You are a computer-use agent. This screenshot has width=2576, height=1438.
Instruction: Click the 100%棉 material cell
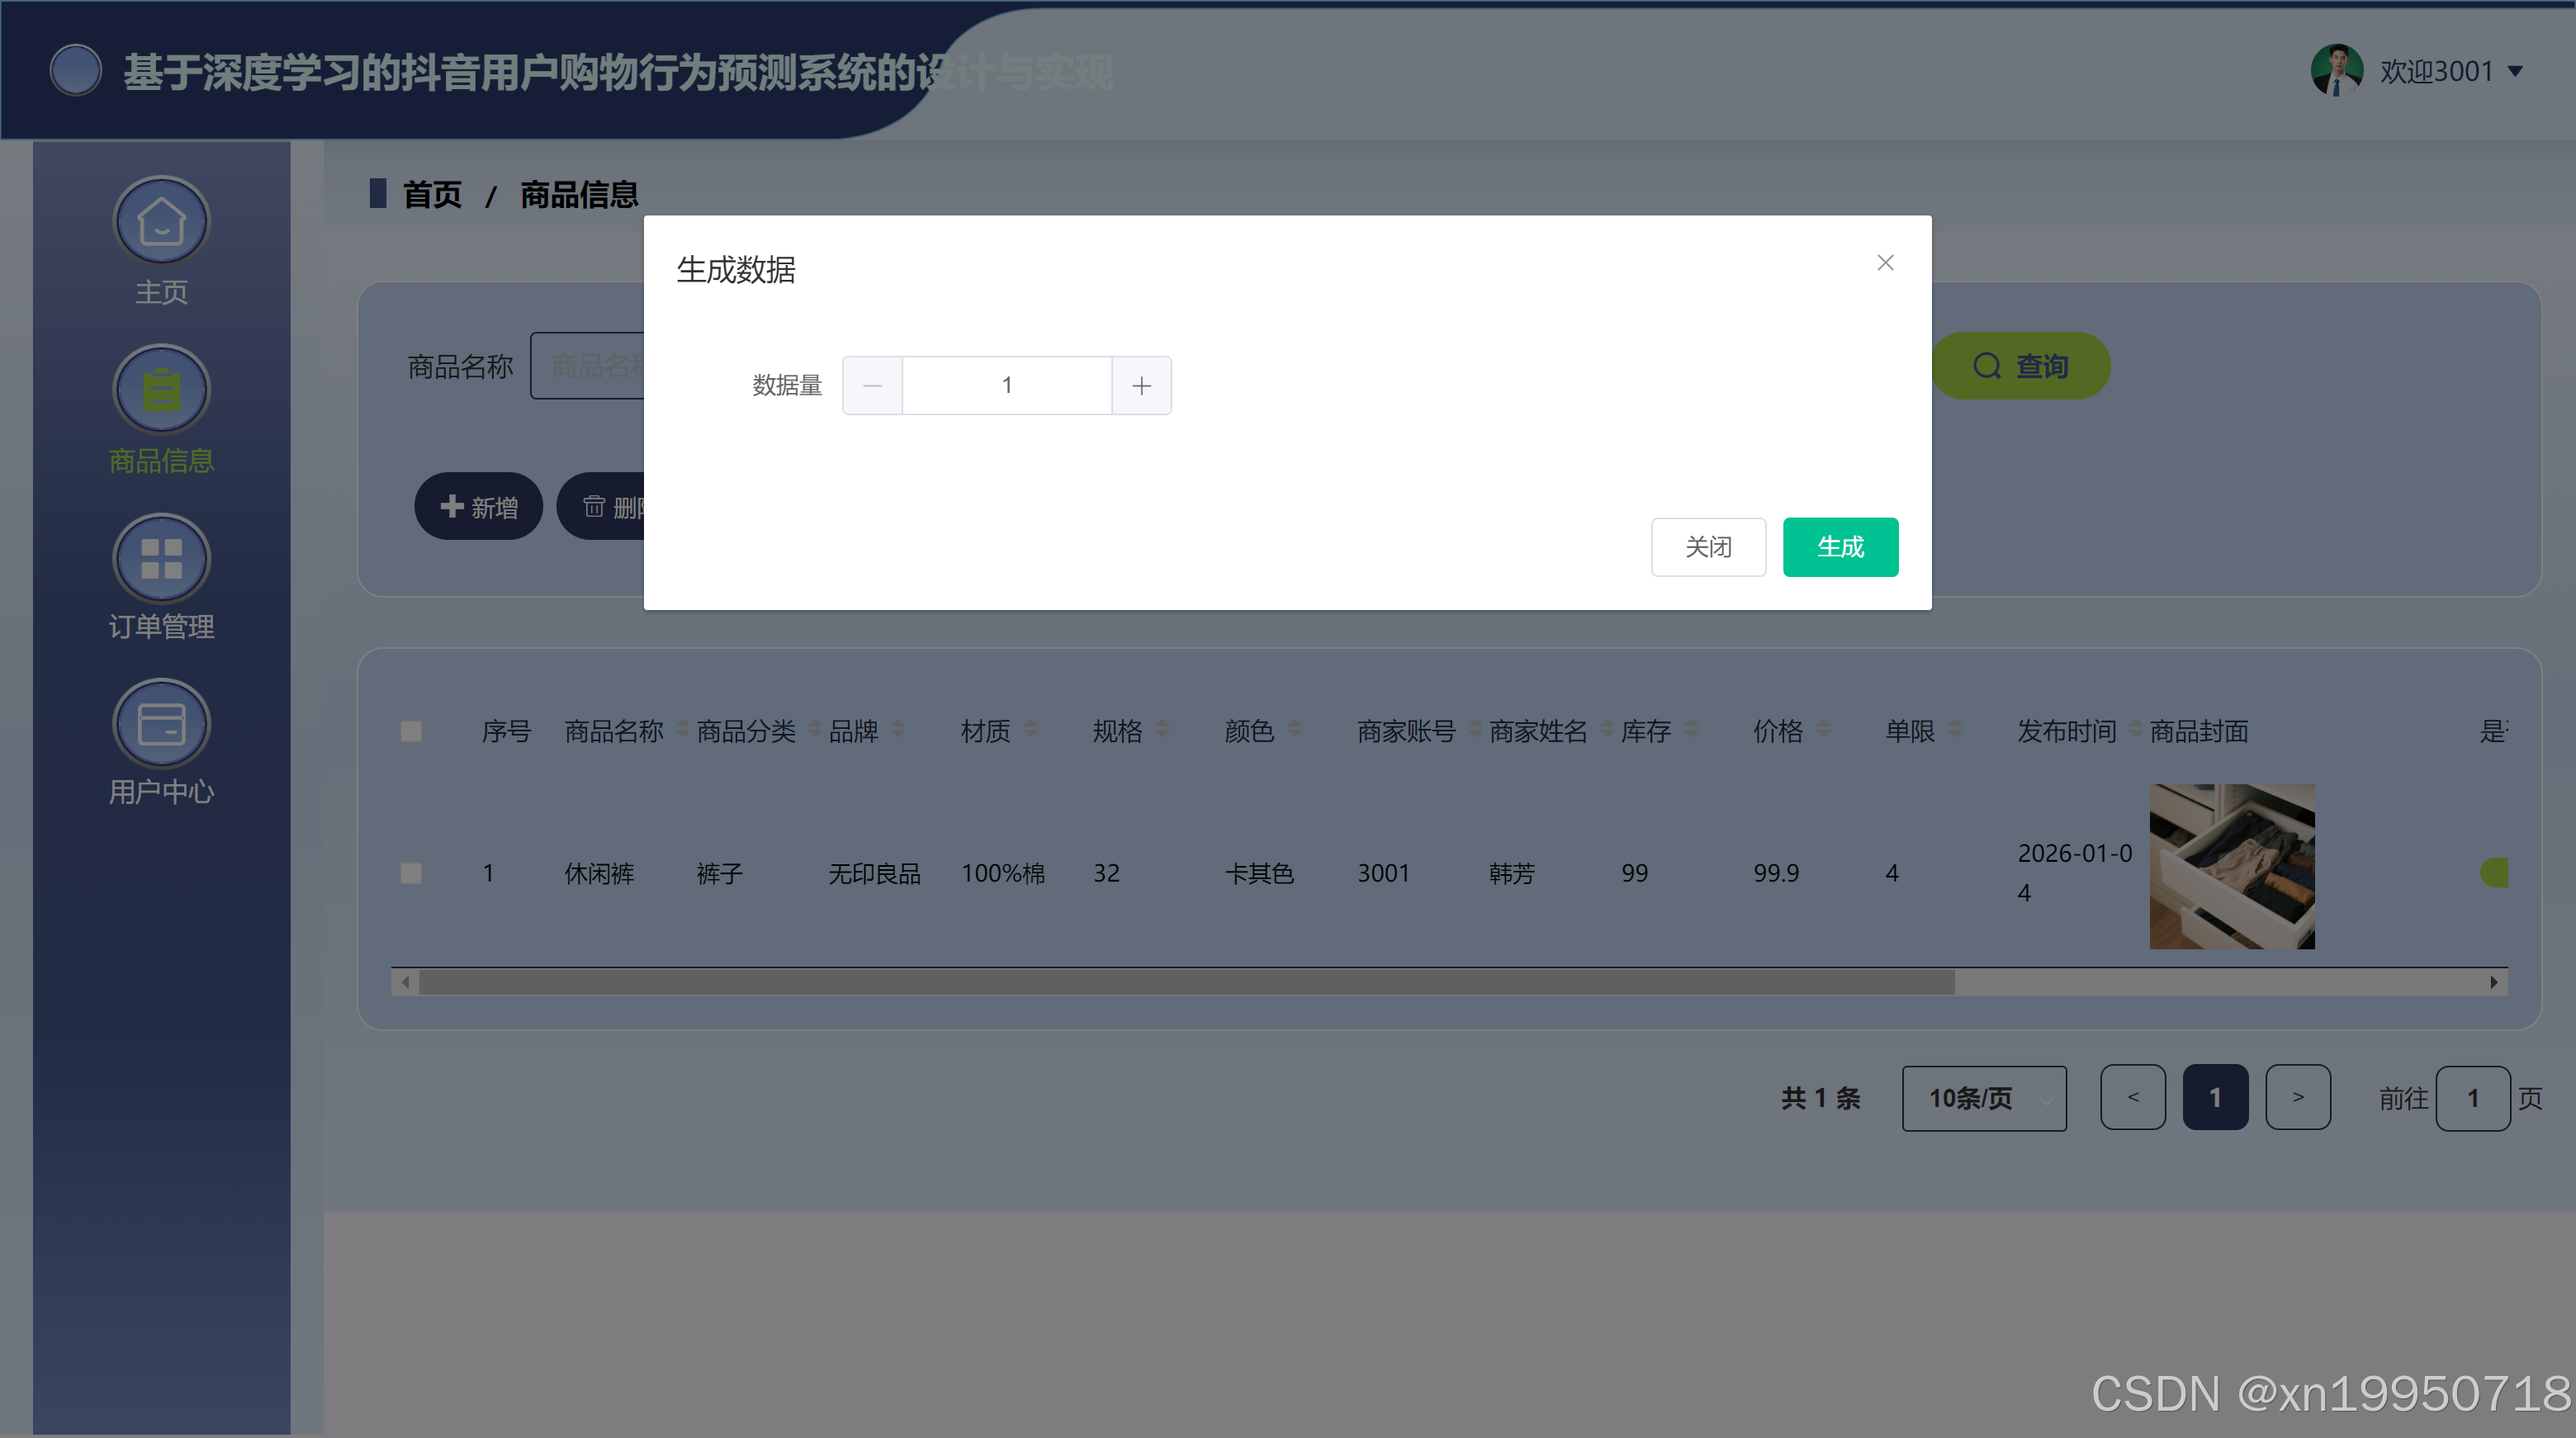pos(1003,873)
